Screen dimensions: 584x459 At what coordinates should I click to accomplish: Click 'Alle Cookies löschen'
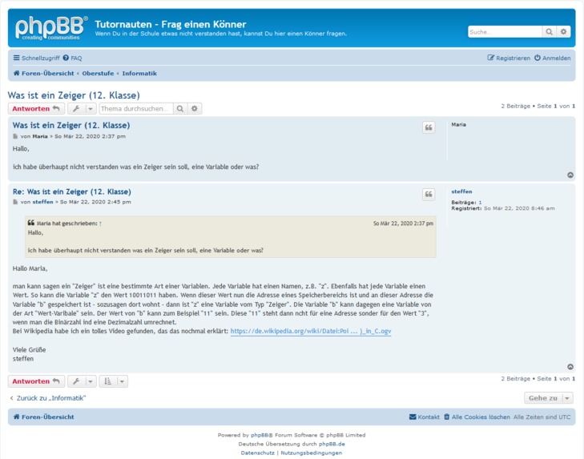(477, 417)
